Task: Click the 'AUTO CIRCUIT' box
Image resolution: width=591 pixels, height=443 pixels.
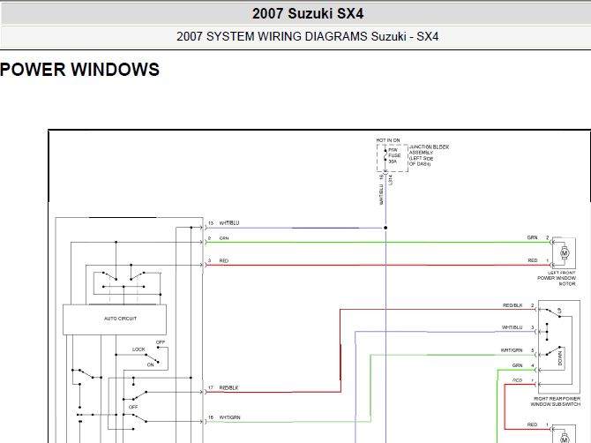Action: [115, 319]
